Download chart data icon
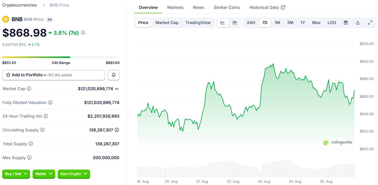The image size is (378, 185). [358, 23]
